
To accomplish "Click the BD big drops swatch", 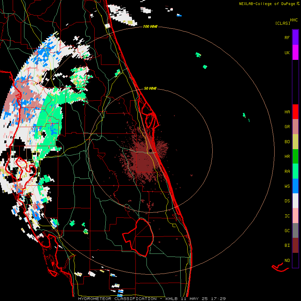I will 295,141.
